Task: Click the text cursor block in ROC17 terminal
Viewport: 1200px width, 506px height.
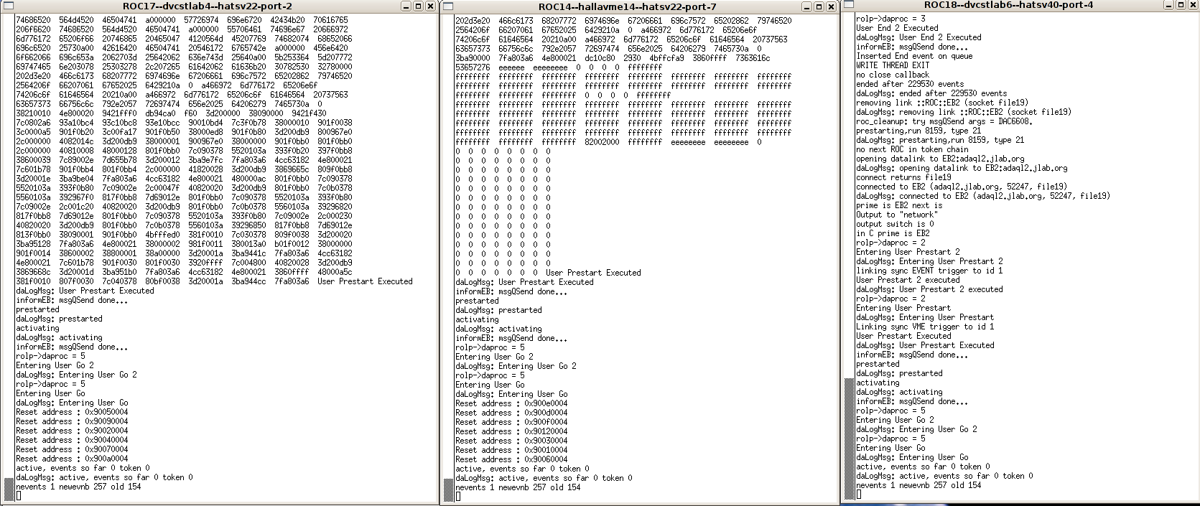Action: click(x=18, y=496)
